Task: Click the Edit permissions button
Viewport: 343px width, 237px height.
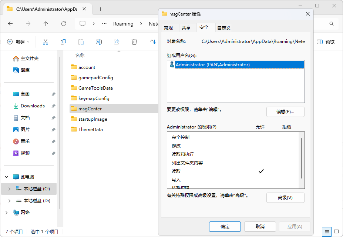Action: click(x=285, y=112)
